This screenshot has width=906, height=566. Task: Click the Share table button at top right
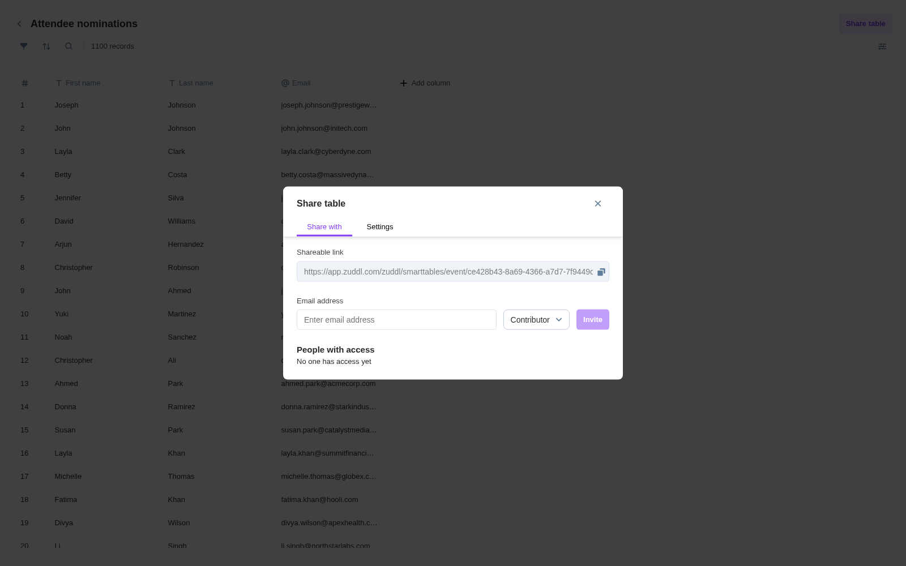point(866,24)
